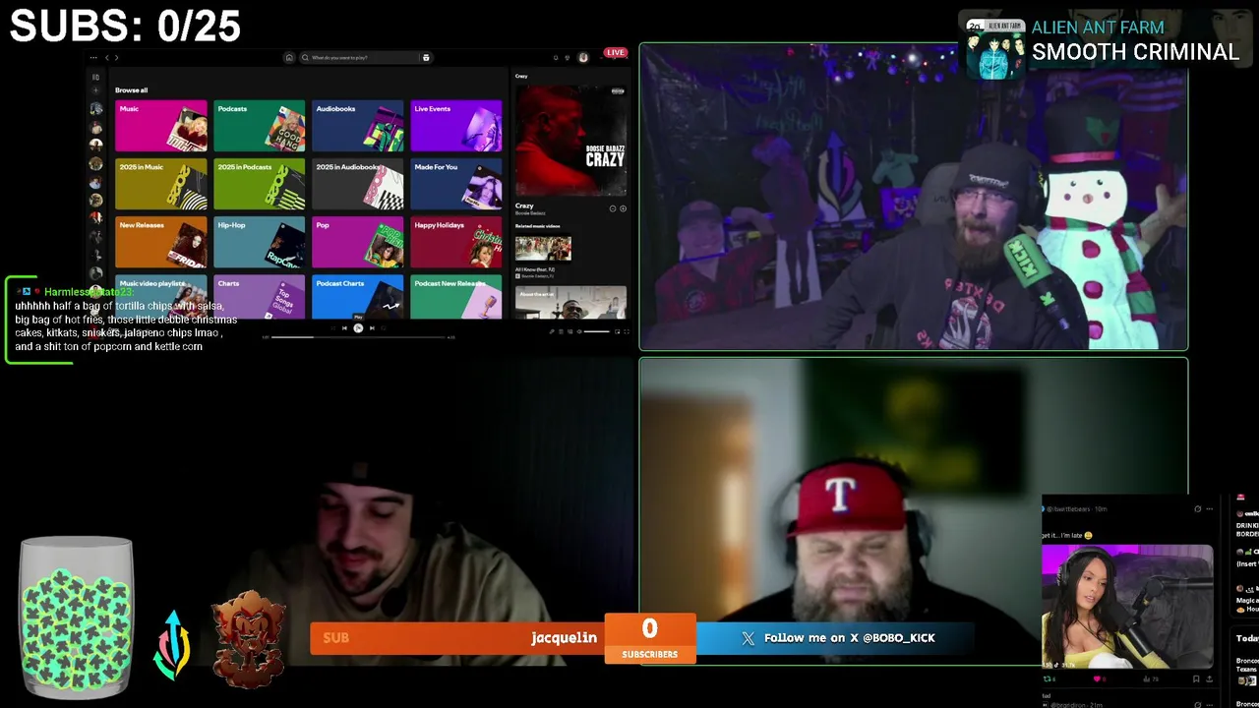The image size is (1259, 708).
Task: Click the 'Related music videos' heading
Action: (537, 226)
